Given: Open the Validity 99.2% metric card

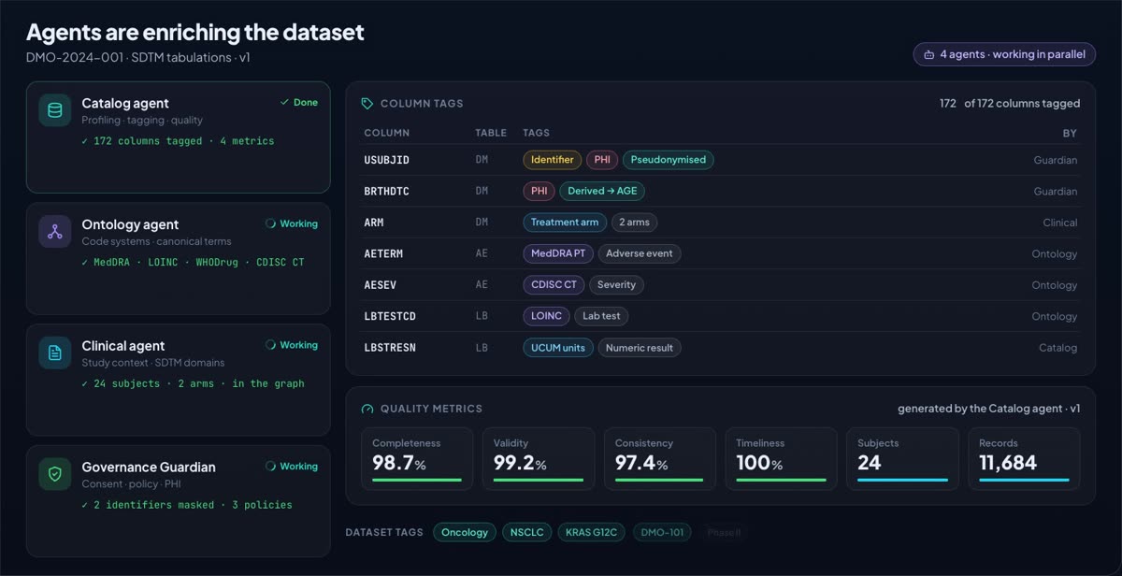Looking at the screenshot, I should pos(539,459).
